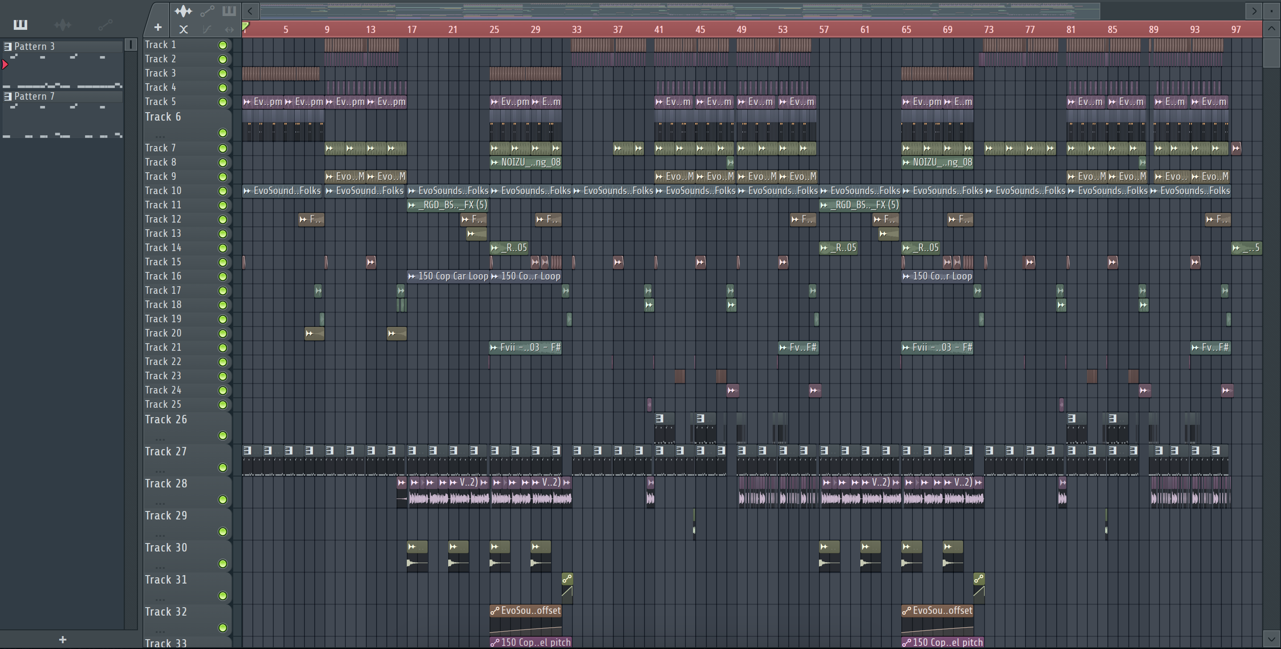Select the audio clip focus icon

pyautogui.click(x=183, y=11)
